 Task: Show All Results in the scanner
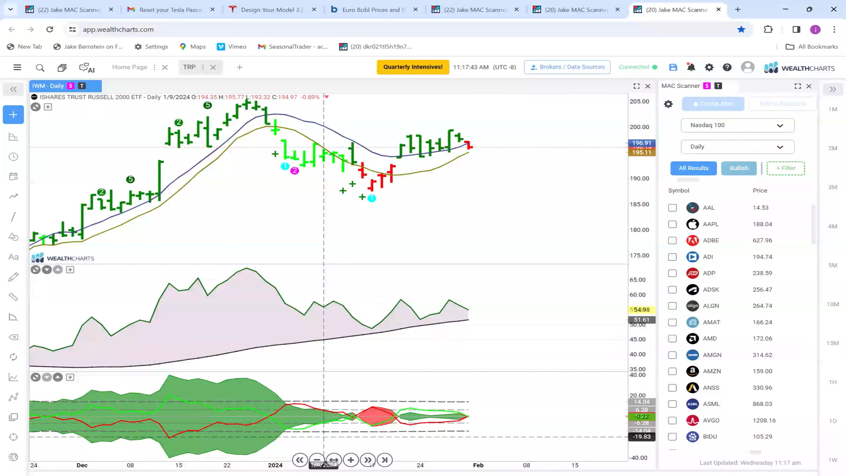694,168
